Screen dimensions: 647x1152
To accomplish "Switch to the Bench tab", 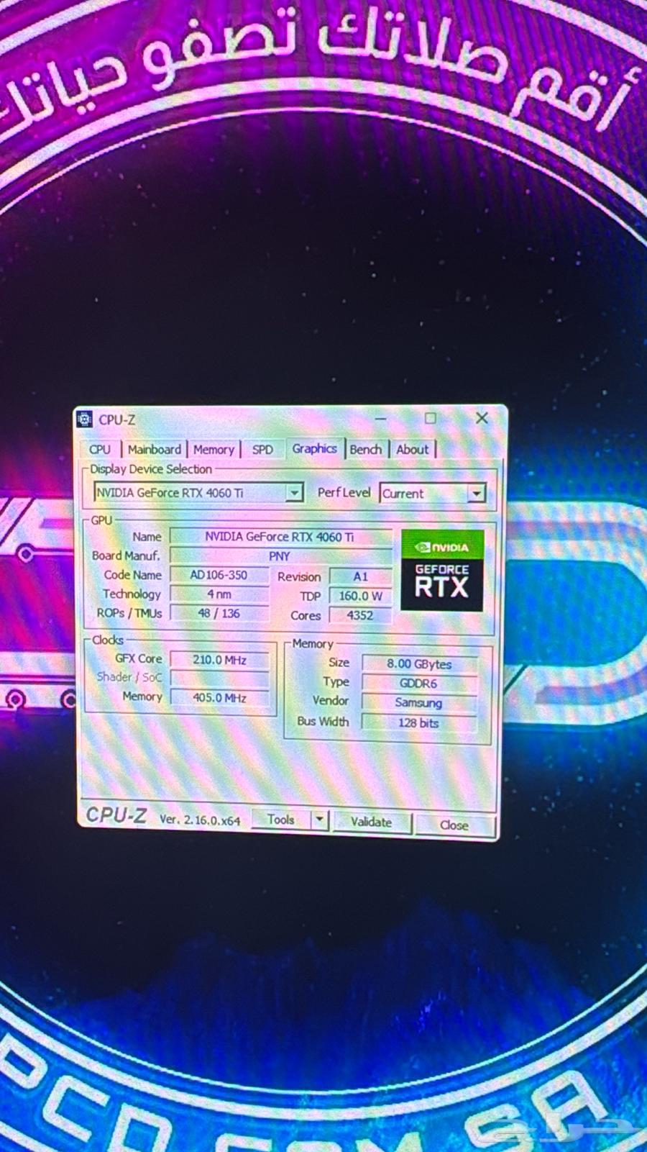I will [x=366, y=450].
